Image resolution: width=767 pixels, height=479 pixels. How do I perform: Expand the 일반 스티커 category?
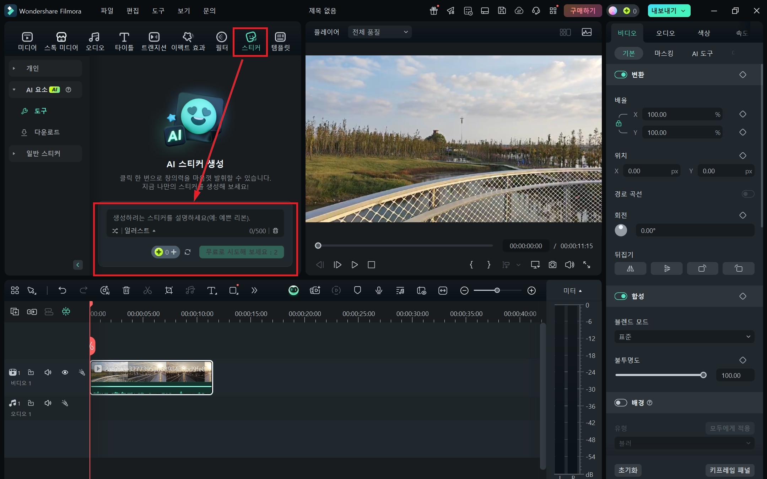pos(45,153)
